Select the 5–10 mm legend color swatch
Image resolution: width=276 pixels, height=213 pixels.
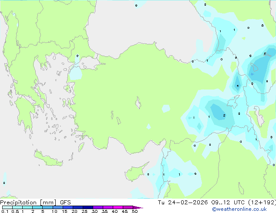pyautogui.click(x=47, y=207)
